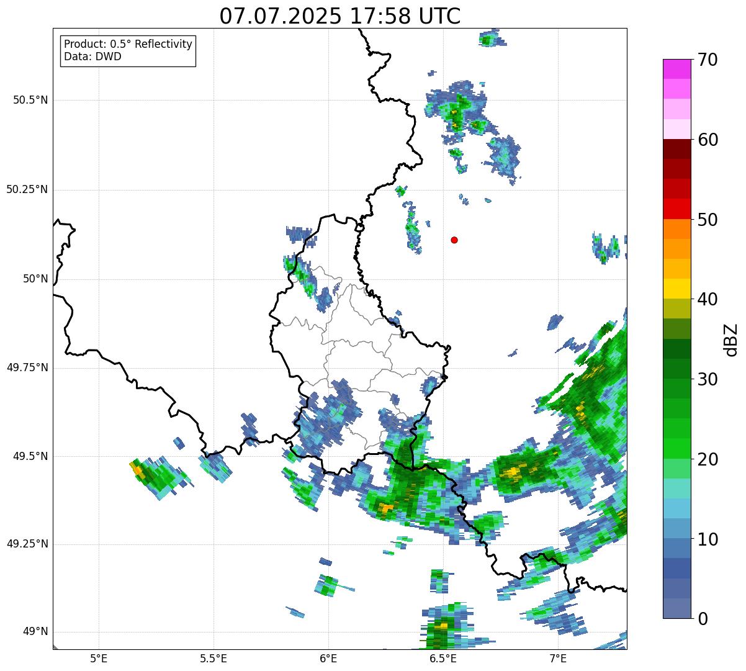Screen dimensions: 746x671
Task: Click the 49.5°N latitude label
Action: coord(30,456)
